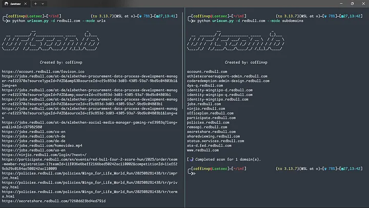The width and height of the screenshot is (369, 208).
Task: Click the Wings_for_Life imprint.html policy URL
Action: pos(90,176)
